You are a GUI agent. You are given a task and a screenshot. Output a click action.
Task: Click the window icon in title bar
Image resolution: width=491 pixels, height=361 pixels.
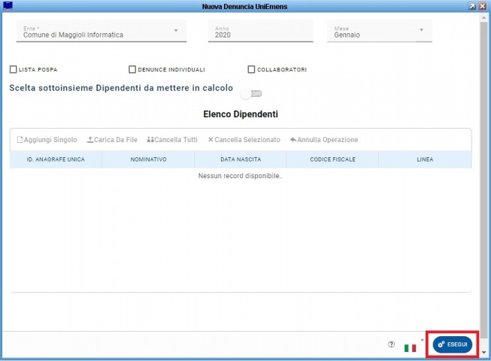click(x=8, y=5)
